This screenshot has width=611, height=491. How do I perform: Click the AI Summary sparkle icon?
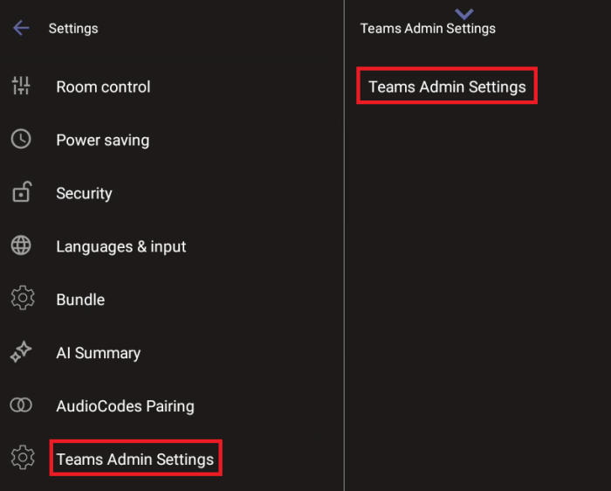21,352
